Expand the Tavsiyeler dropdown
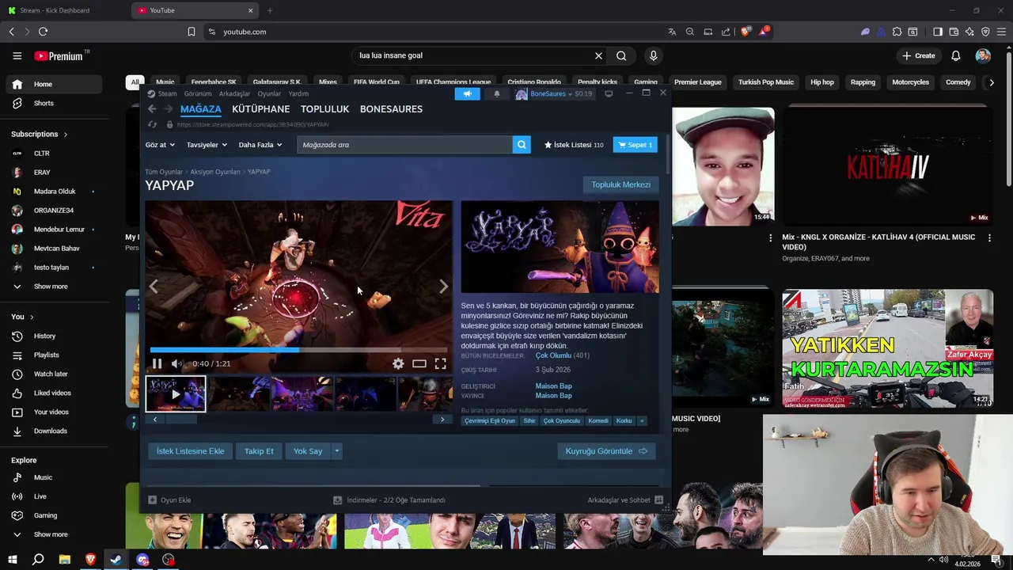Viewport: 1013px width, 570px height. (x=207, y=145)
